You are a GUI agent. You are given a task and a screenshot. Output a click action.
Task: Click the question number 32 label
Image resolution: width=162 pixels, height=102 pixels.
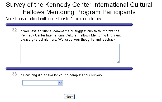[14, 30]
